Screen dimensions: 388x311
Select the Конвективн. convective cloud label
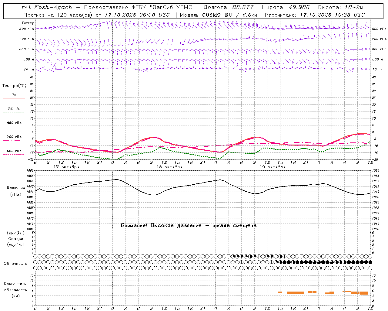[x=15, y=284]
